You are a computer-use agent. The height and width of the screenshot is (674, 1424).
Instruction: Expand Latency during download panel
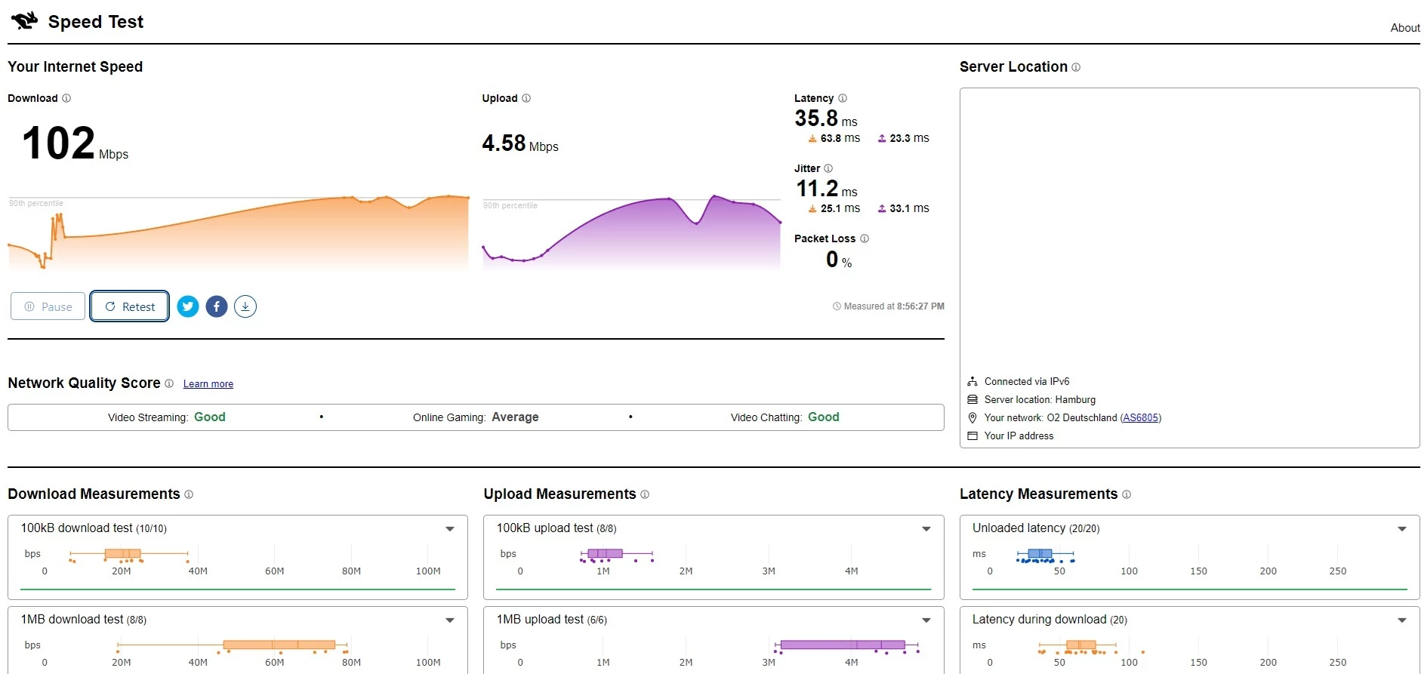coord(1402,620)
